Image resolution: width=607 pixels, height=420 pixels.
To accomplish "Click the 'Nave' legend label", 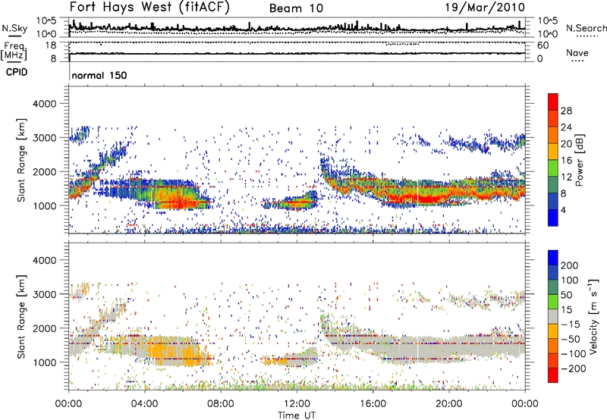I will pyautogui.click(x=577, y=52).
